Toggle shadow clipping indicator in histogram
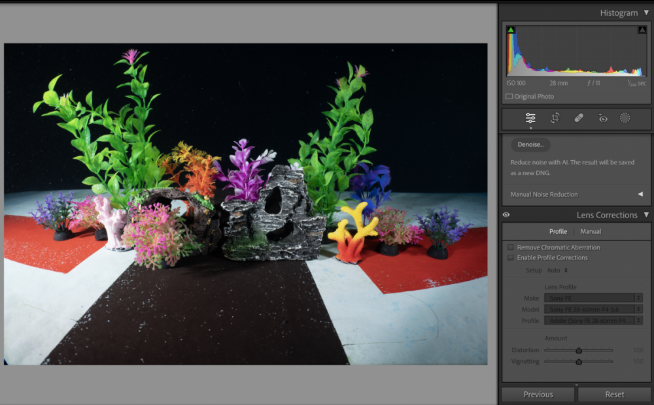The width and height of the screenshot is (654, 405). click(x=511, y=29)
